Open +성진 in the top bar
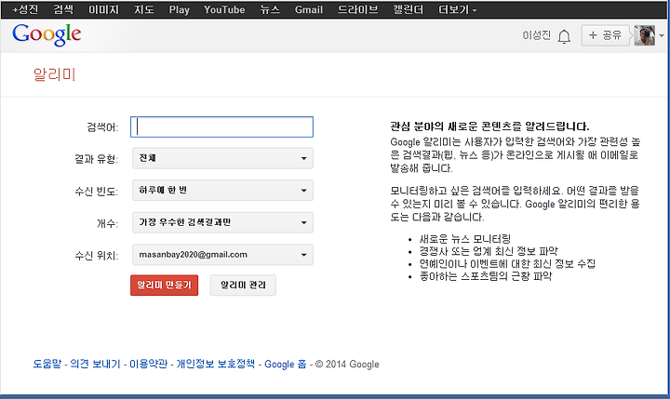 25,9
